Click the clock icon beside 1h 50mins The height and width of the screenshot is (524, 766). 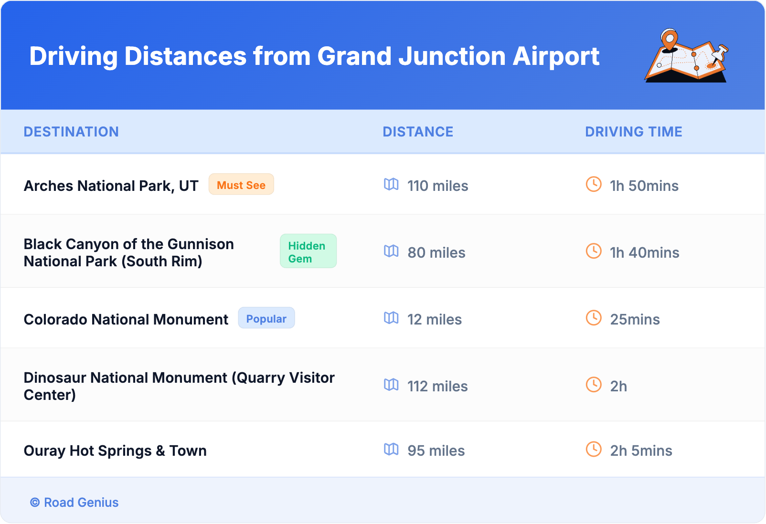tap(594, 184)
